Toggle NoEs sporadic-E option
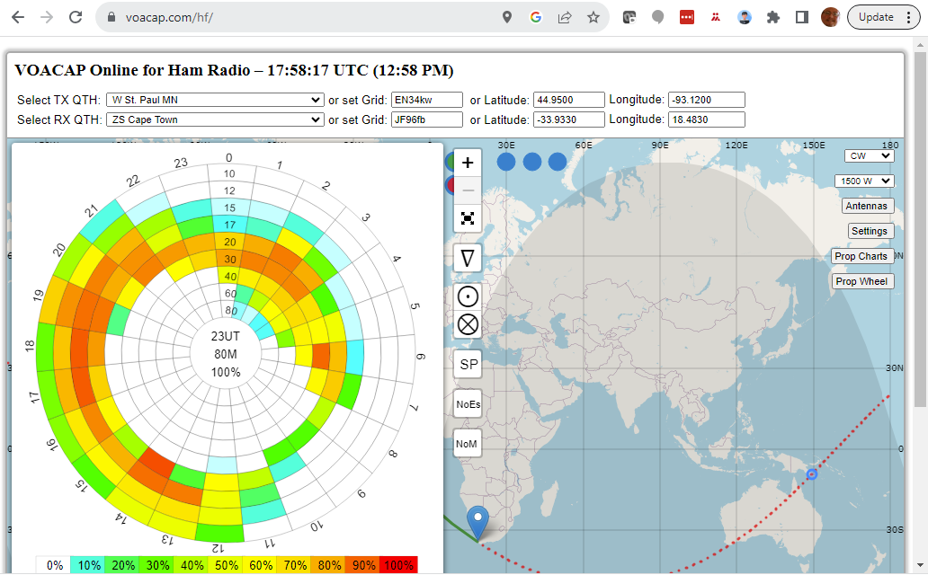 (x=468, y=404)
